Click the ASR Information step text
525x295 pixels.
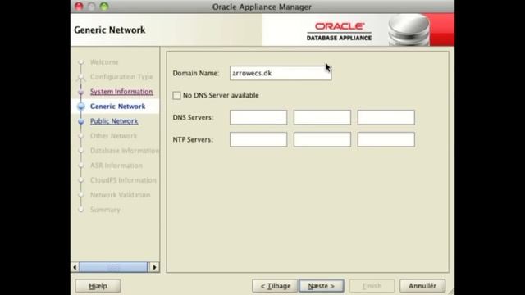pyautogui.click(x=116, y=166)
